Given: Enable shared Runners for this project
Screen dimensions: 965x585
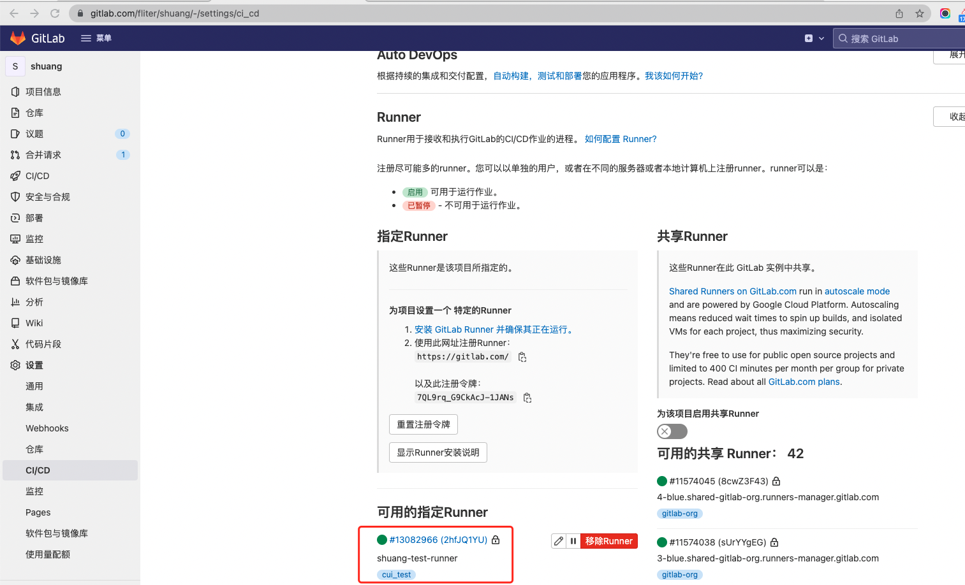Looking at the screenshot, I should pyautogui.click(x=672, y=431).
